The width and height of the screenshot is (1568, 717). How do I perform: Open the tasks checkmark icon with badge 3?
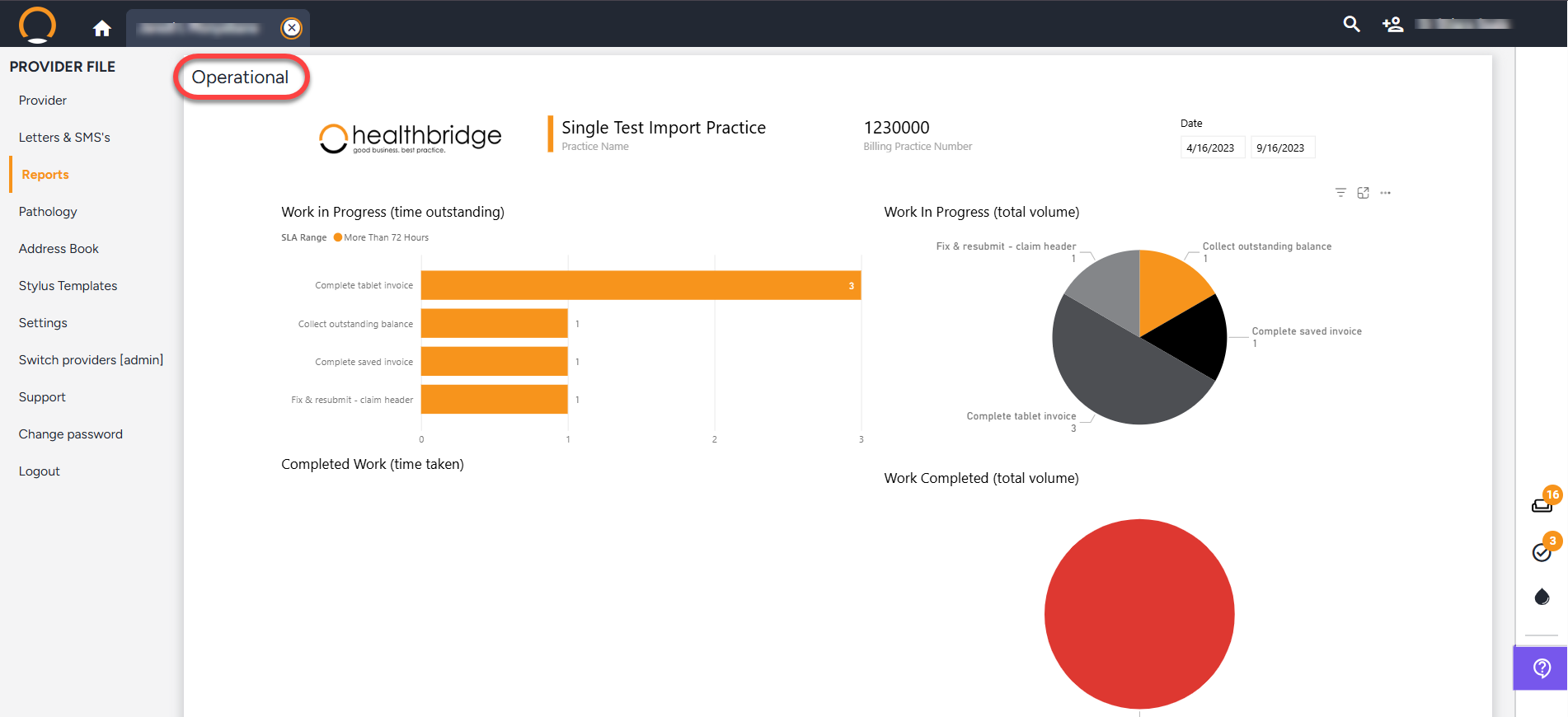tap(1542, 551)
